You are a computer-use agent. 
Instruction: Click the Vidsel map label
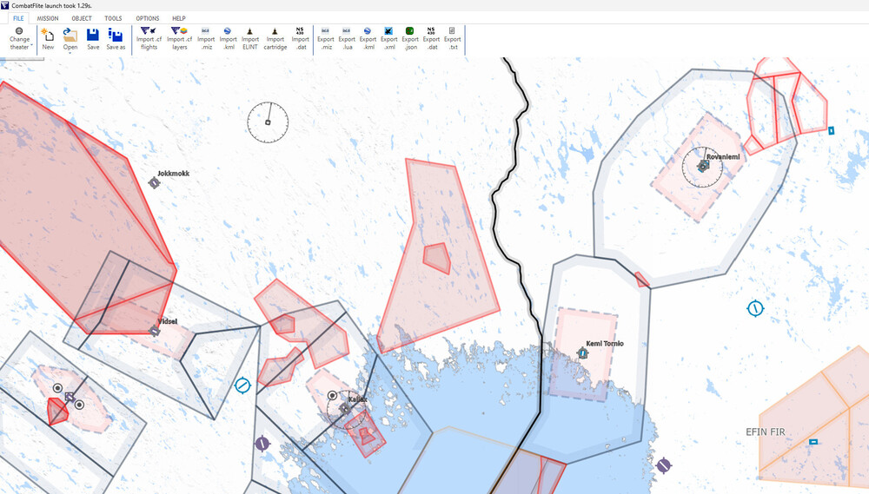click(168, 321)
